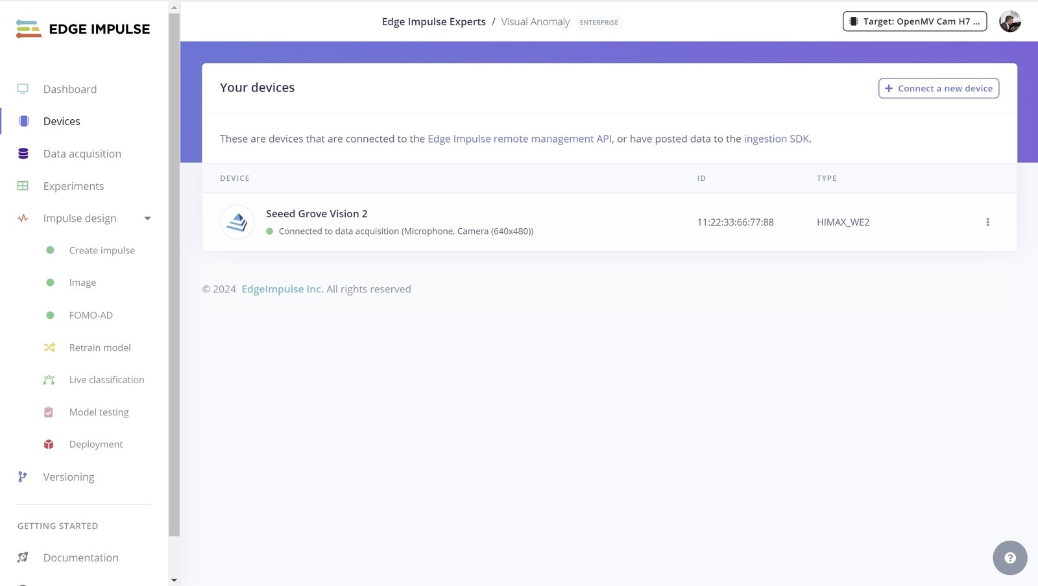Click the sidebar vertical scrollbar thumb

[174, 275]
